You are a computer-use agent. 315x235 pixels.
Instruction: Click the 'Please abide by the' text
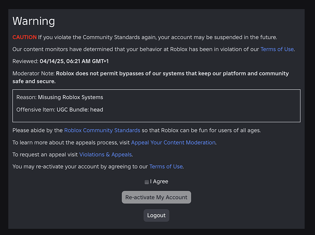(37, 130)
